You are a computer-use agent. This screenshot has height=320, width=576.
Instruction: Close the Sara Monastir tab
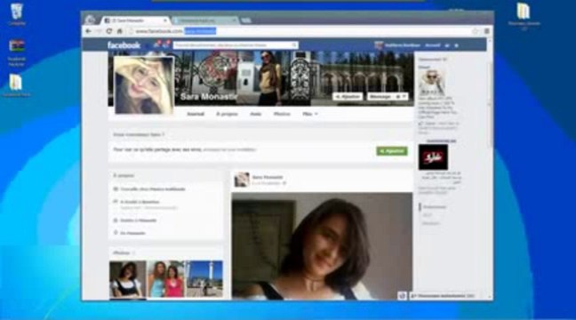165,20
